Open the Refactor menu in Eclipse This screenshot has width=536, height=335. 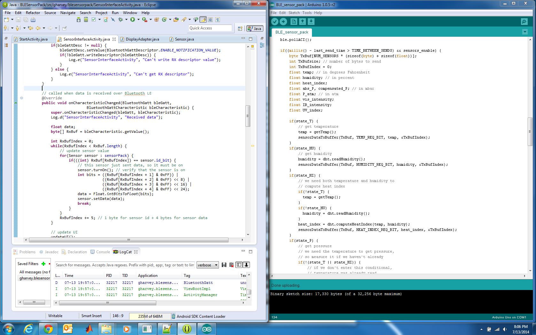(x=33, y=13)
